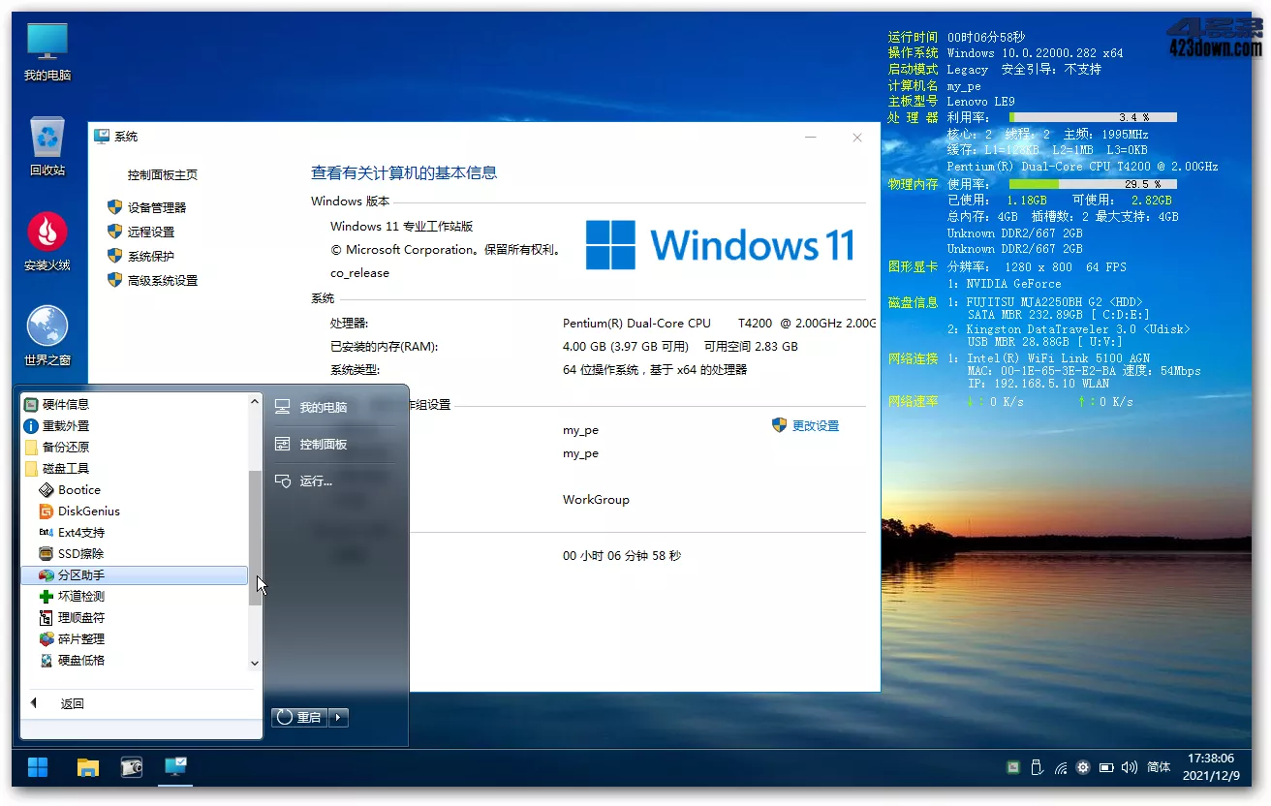Launch 安装火绒 desktop shortcut

pyautogui.click(x=47, y=241)
